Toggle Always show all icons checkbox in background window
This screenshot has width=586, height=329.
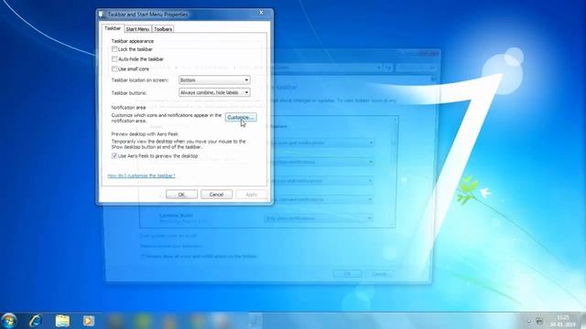point(143,257)
